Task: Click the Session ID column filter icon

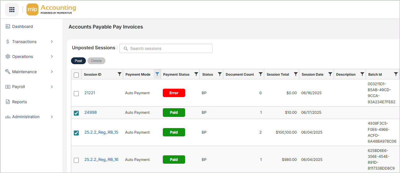Action: (119, 74)
